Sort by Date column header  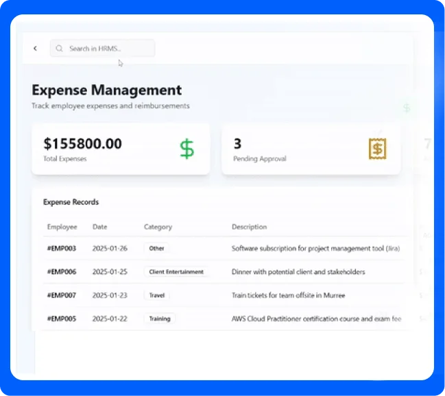(x=100, y=227)
